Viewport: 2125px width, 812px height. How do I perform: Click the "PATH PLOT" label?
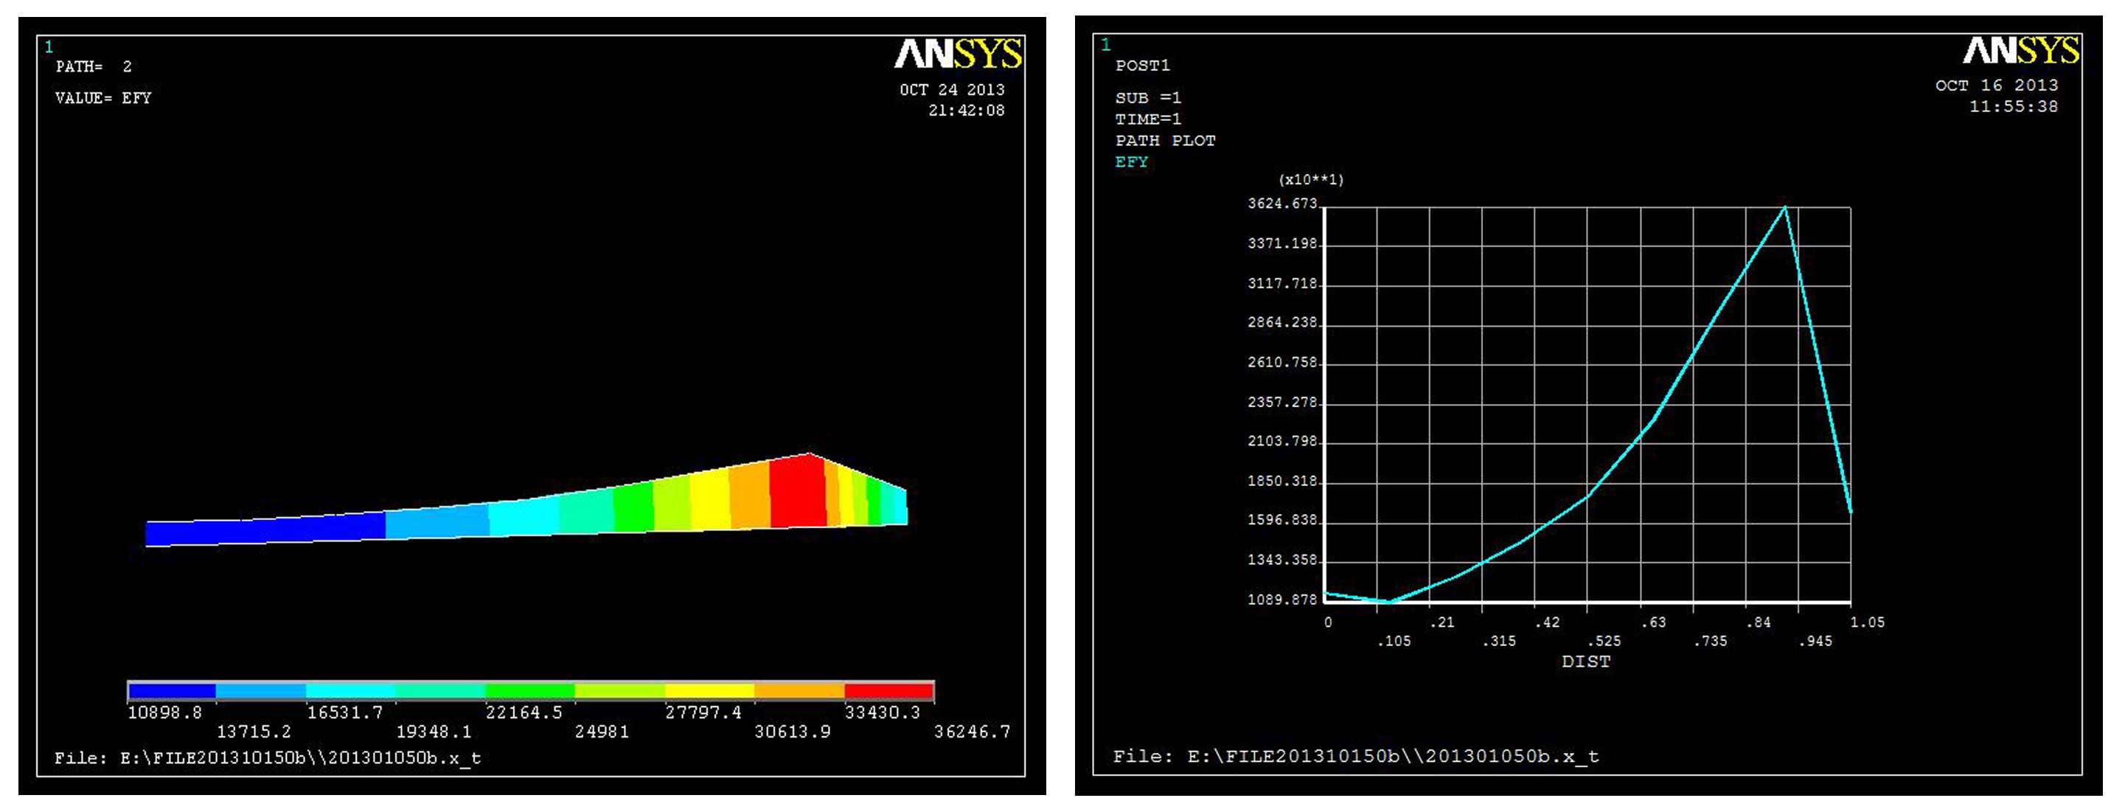(1166, 141)
